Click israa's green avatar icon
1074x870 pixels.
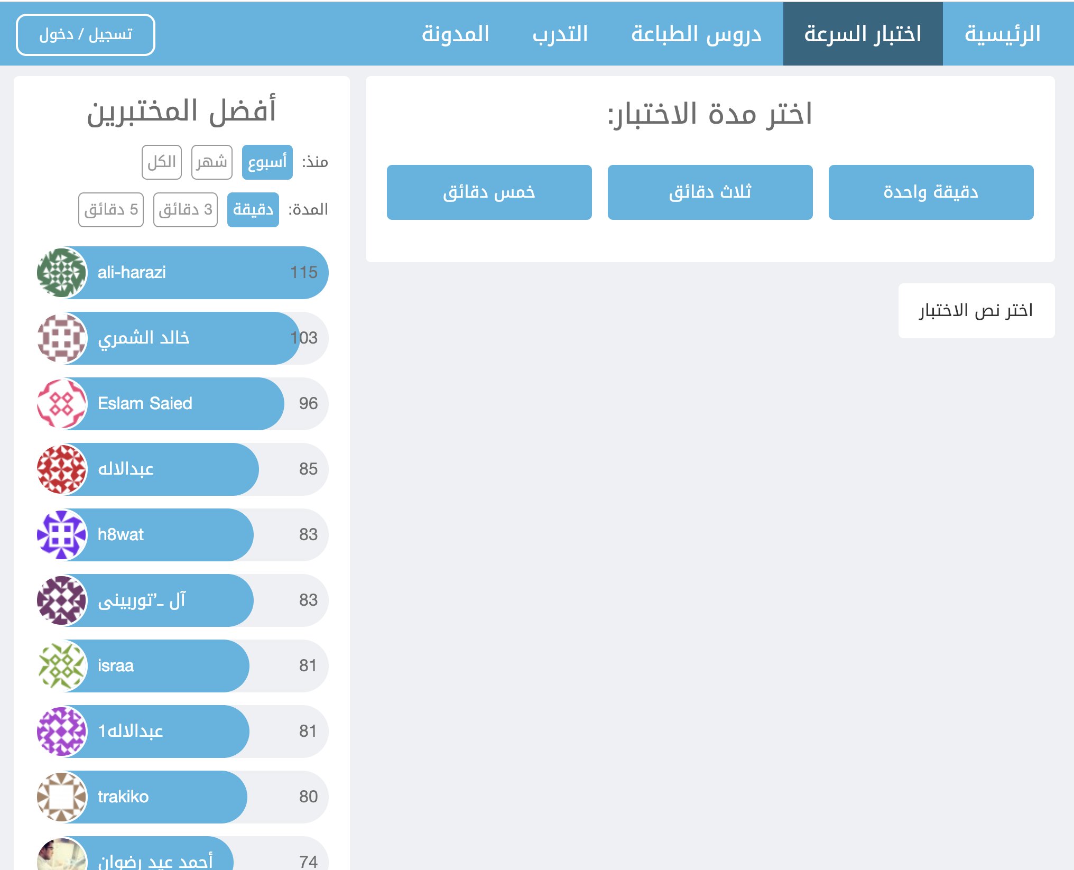coord(62,666)
